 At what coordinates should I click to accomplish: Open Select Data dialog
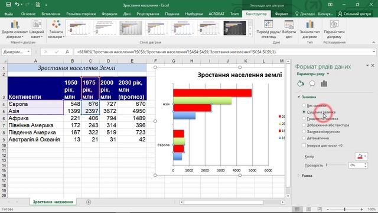(289, 29)
